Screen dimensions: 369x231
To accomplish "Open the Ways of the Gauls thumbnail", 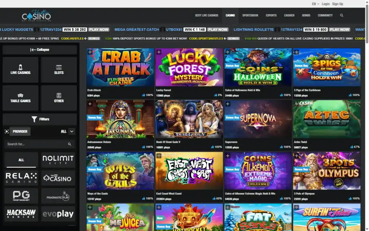I will click(120, 171).
